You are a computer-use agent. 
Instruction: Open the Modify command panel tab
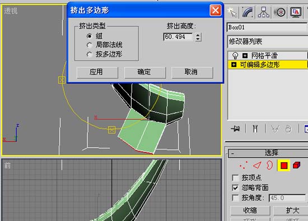(x=248, y=12)
